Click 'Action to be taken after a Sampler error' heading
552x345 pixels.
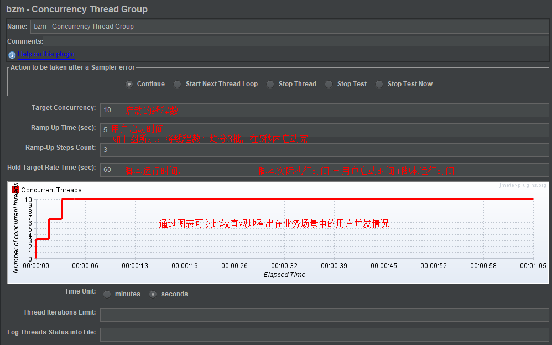click(72, 67)
